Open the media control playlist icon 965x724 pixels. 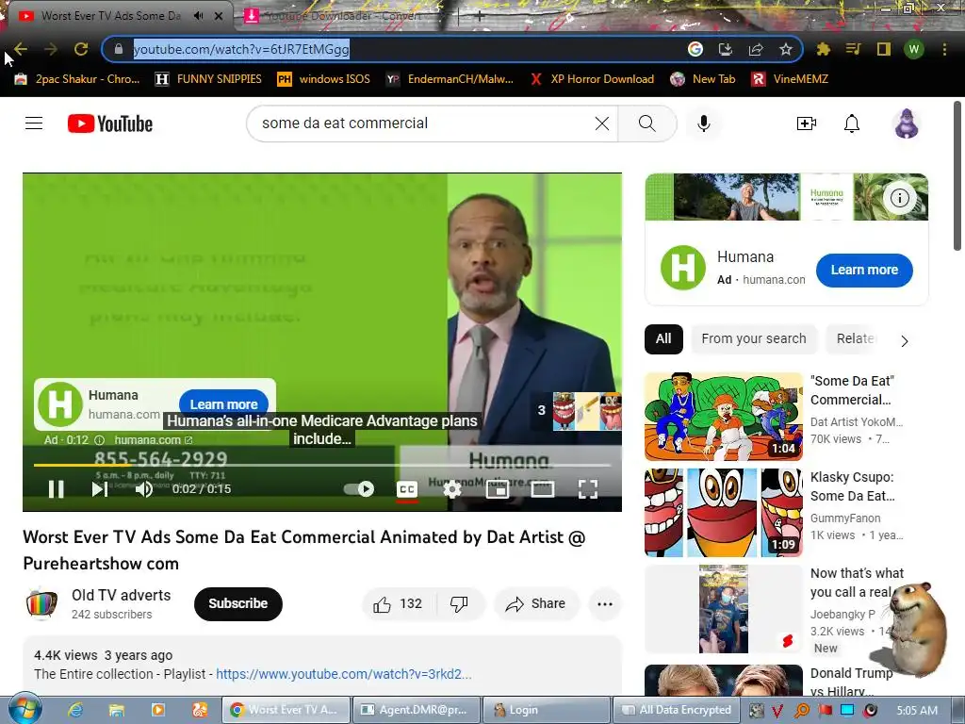tap(853, 49)
